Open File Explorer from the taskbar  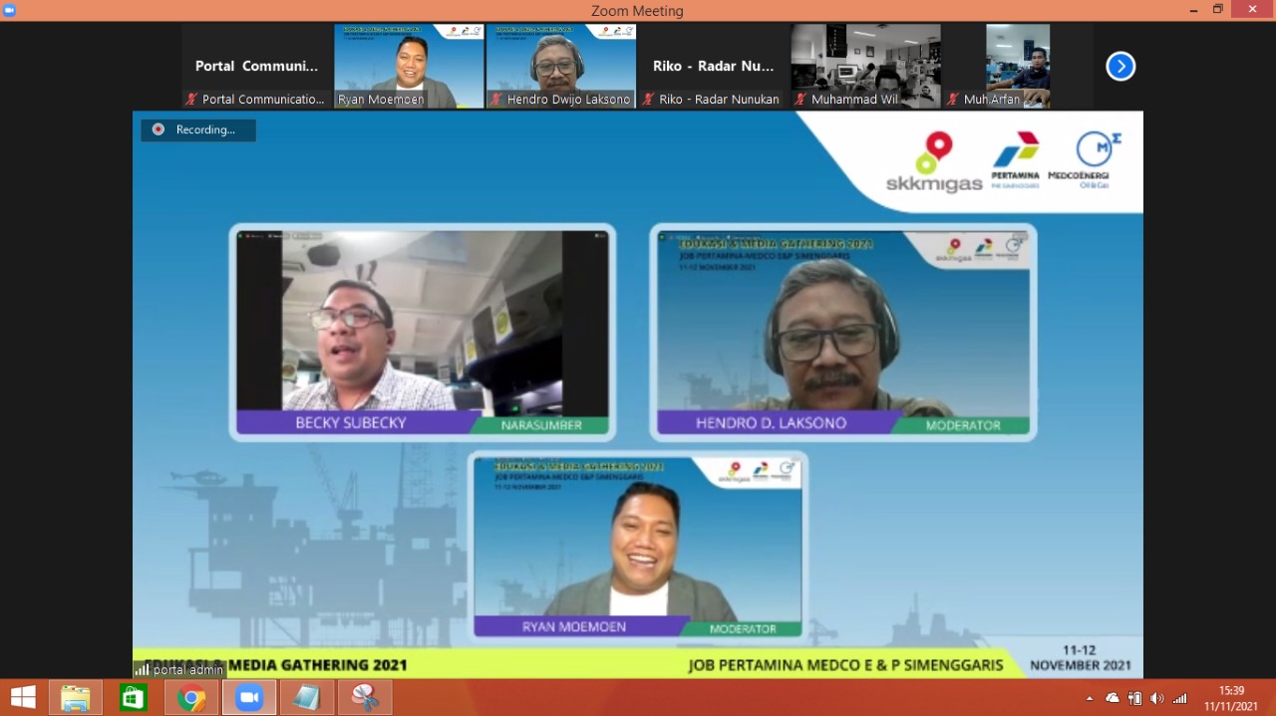point(76,697)
